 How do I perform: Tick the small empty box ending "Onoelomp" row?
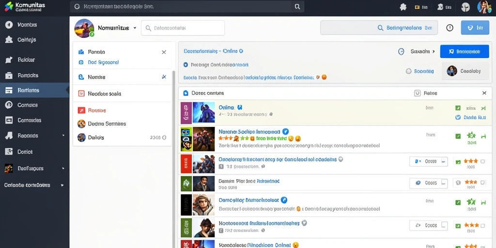click(x=482, y=161)
